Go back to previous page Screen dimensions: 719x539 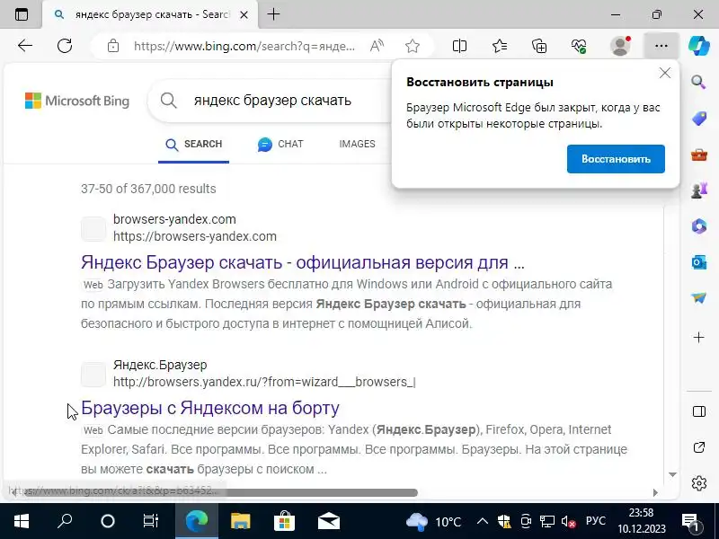click(x=25, y=46)
